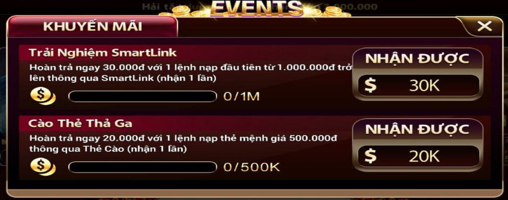Click the 0/1M progress counter
Viewport: 508px width, 200px height.
[242, 97]
